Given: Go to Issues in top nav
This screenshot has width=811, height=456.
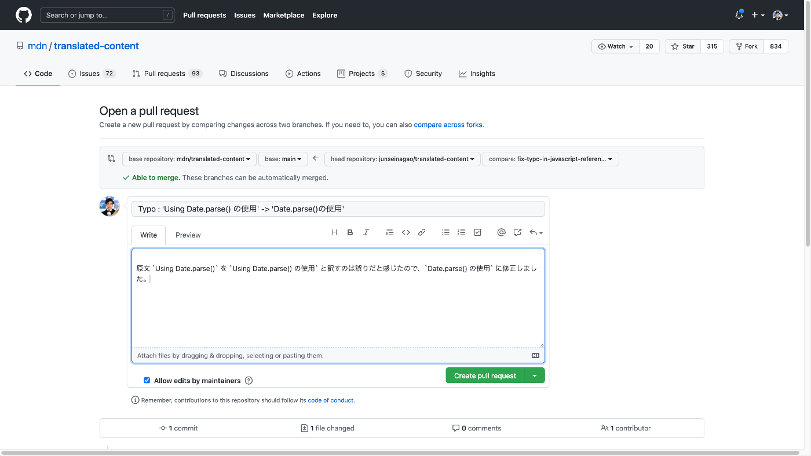Looking at the screenshot, I should click(x=244, y=15).
